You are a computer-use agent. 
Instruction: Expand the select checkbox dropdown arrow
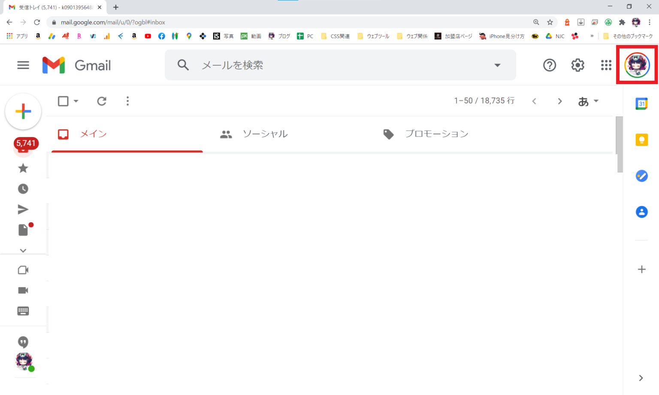point(76,101)
